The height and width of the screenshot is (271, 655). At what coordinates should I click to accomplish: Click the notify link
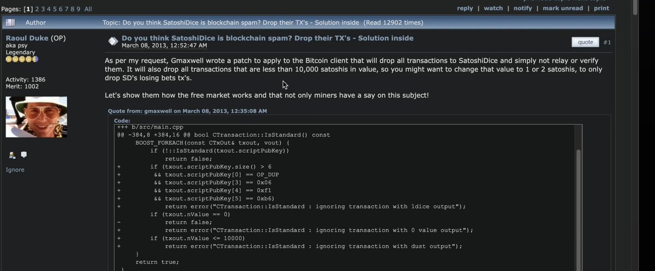coord(523,8)
